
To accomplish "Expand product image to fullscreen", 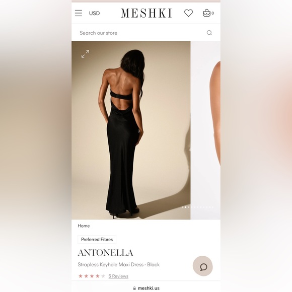I will [x=85, y=54].
